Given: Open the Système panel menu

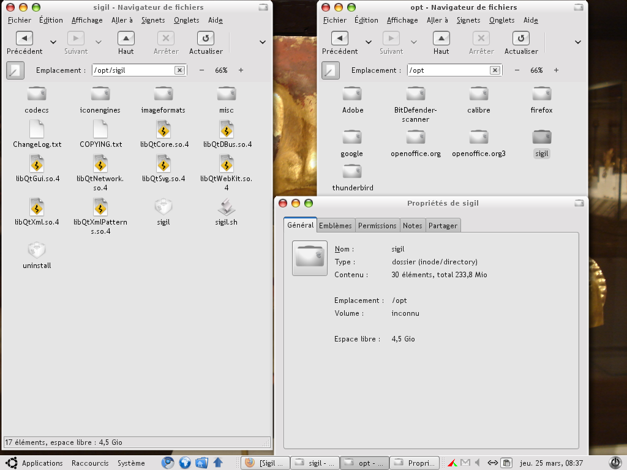Looking at the screenshot, I should (x=131, y=463).
